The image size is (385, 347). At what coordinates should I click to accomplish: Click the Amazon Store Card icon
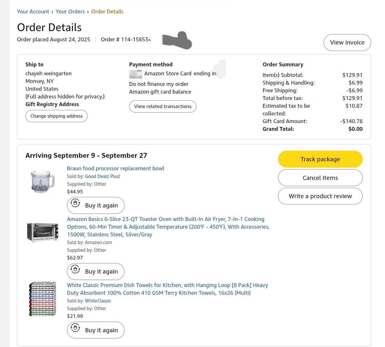pyautogui.click(x=135, y=74)
